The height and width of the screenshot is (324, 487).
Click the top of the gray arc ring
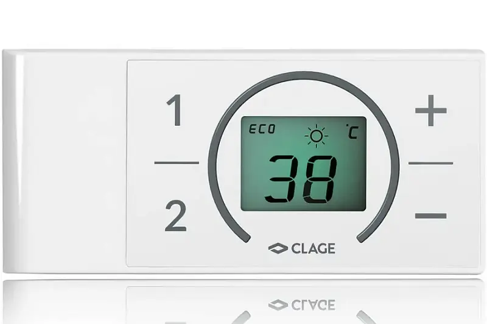(x=304, y=75)
